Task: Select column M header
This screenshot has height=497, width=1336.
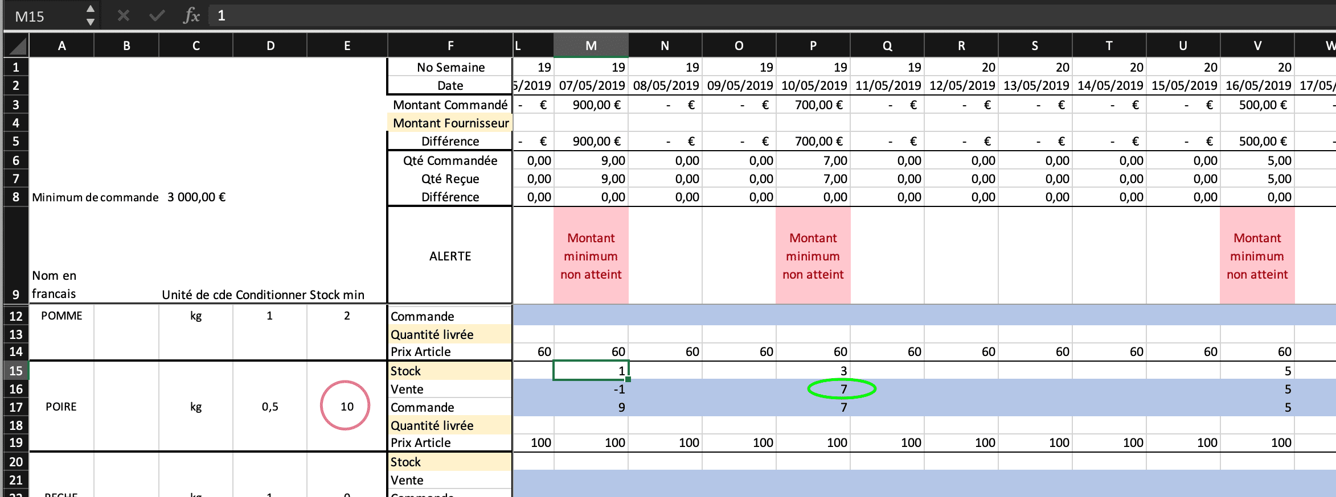Action: coord(591,46)
